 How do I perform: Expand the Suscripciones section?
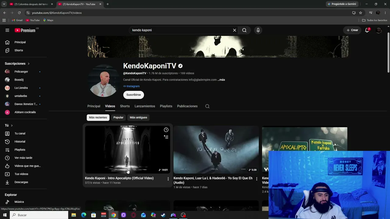pos(17,64)
